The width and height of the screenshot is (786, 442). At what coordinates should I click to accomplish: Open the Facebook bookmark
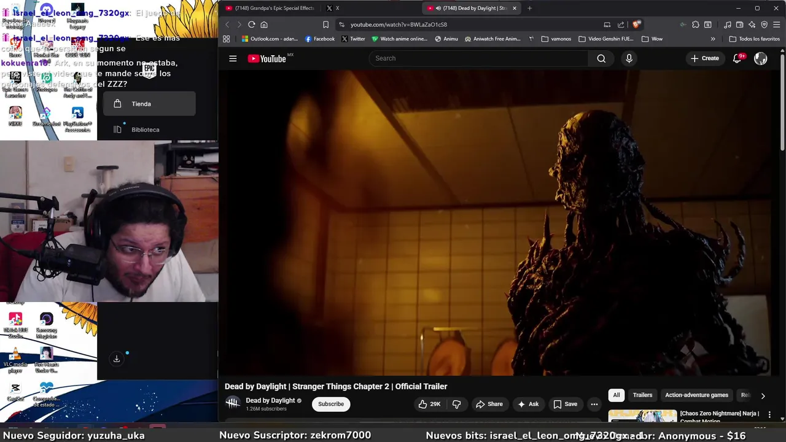tap(320, 39)
